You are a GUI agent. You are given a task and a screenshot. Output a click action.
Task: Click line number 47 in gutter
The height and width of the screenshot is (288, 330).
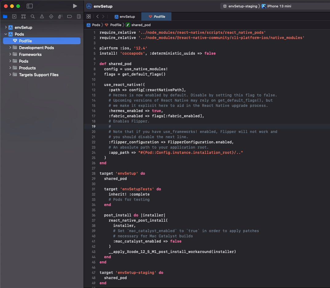point(93,273)
